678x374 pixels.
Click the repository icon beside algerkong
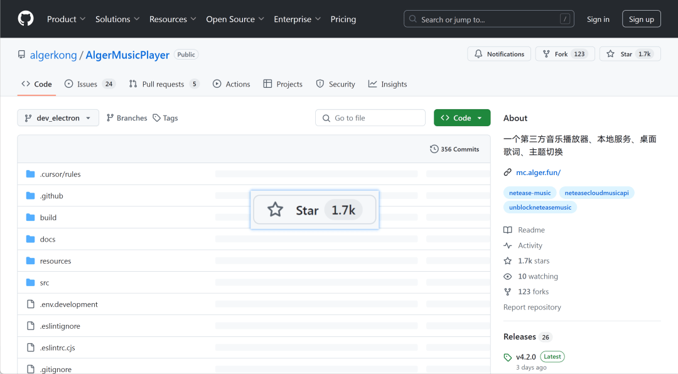21,55
